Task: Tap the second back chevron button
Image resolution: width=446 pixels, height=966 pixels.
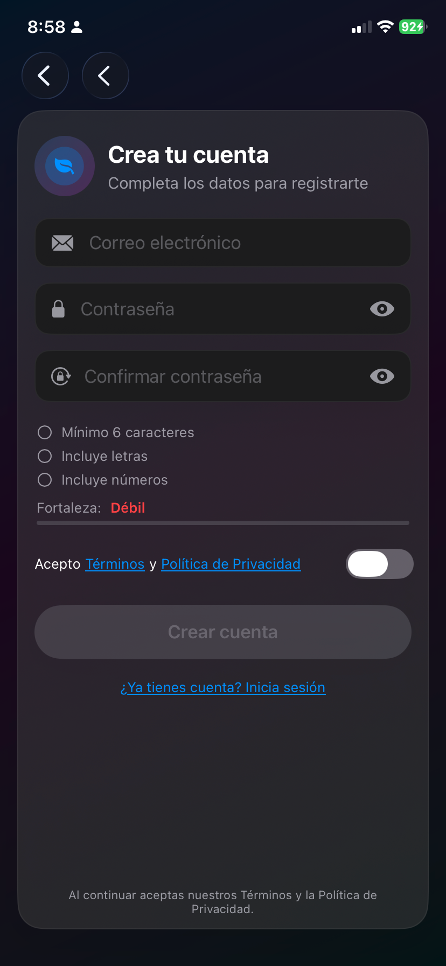Action: pos(105,75)
